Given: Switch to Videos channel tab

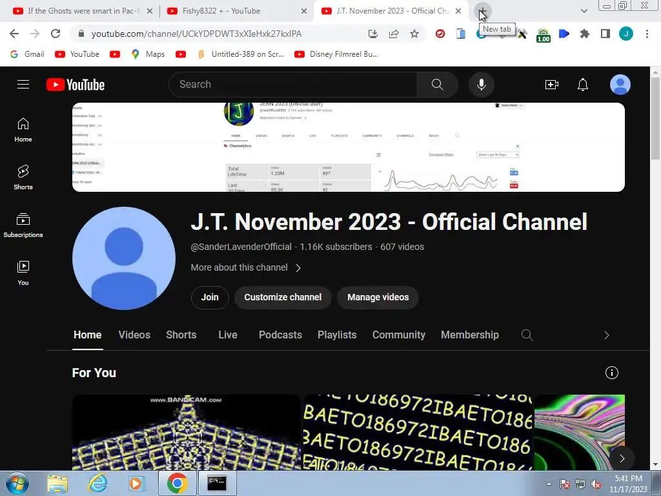Looking at the screenshot, I should (134, 335).
